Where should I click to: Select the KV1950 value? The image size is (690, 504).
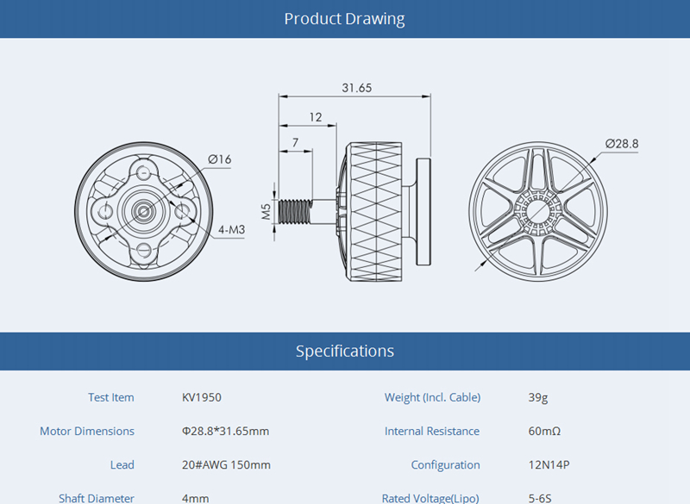pos(202,397)
